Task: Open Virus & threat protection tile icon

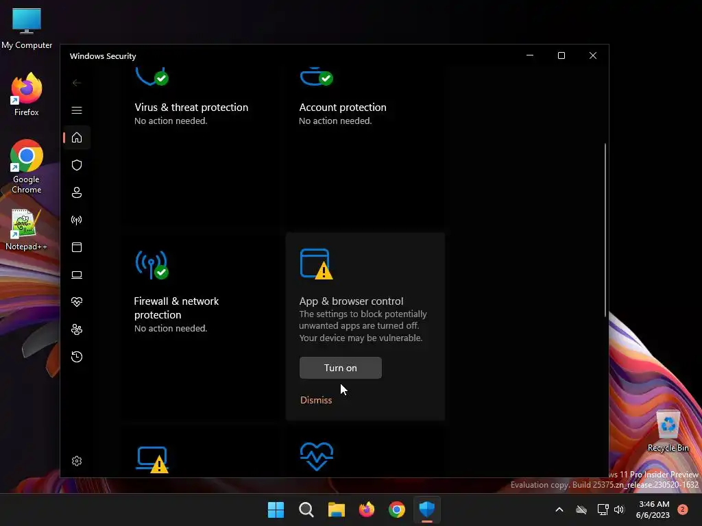Action: 152,76
